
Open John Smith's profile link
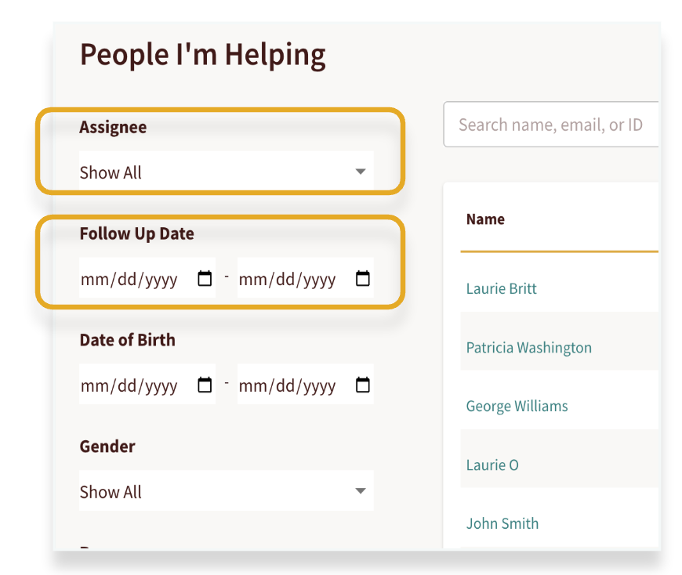click(502, 523)
